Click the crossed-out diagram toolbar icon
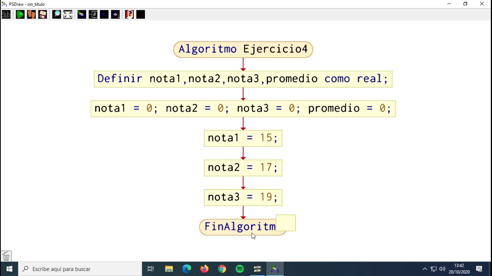 tap(116, 15)
